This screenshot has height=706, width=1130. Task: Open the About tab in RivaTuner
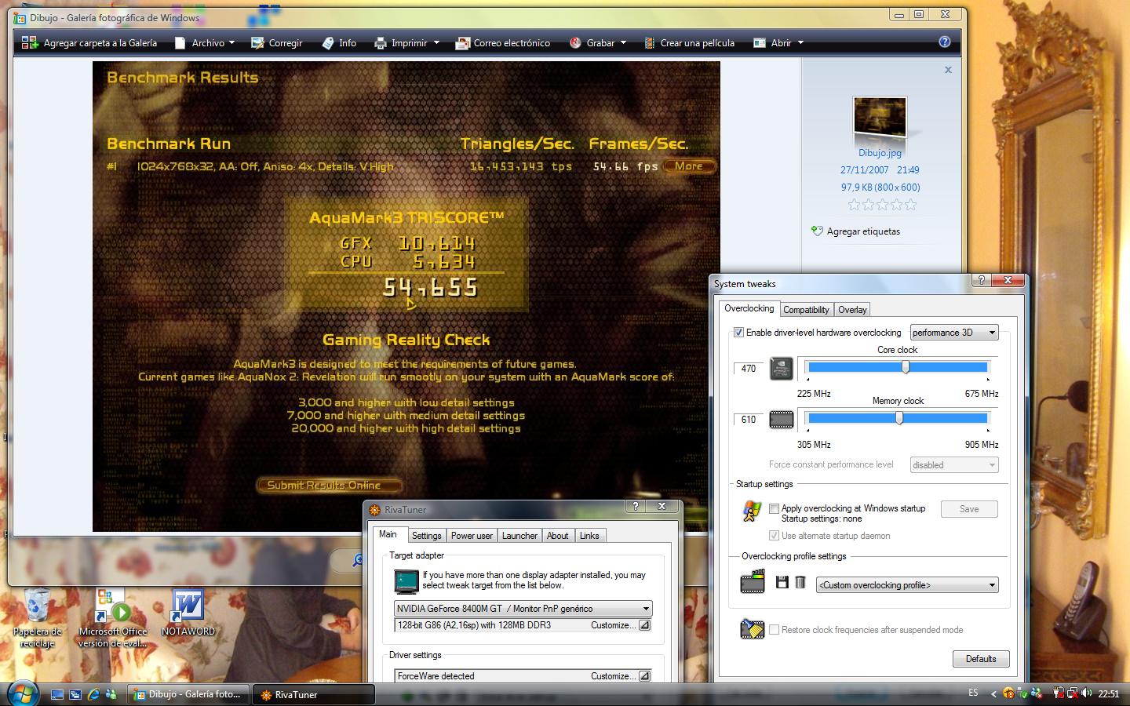click(x=558, y=536)
